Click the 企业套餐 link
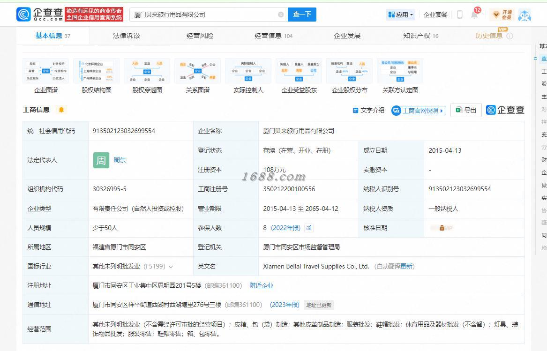 tap(435, 15)
